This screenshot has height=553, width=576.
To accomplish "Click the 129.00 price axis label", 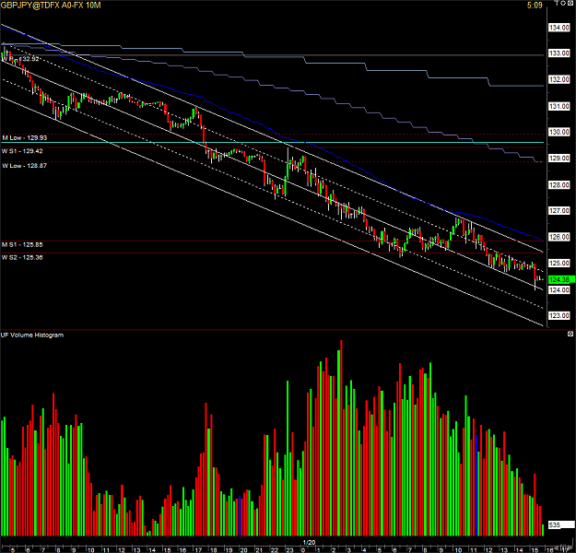I will pos(559,159).
